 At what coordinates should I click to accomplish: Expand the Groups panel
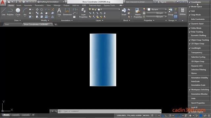[172, 20]
